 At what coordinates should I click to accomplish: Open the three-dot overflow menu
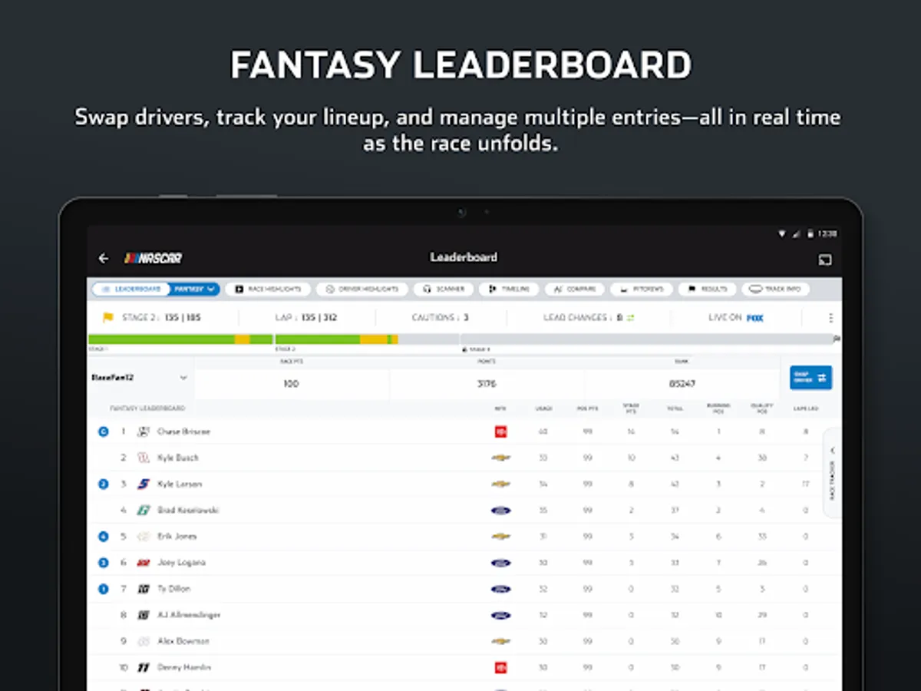(x=830, y=318)
